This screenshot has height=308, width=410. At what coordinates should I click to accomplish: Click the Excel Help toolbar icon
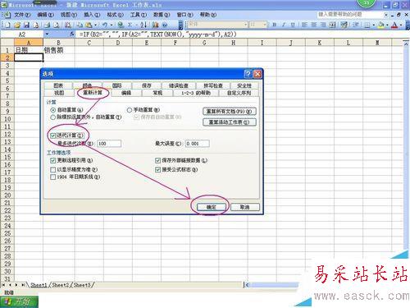pyautogui.click(x=165, y=25)
